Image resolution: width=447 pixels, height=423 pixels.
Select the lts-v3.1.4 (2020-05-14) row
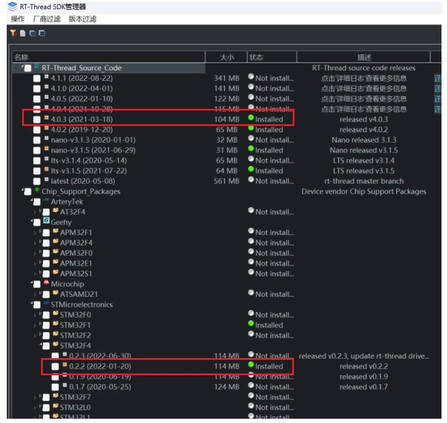89,160
